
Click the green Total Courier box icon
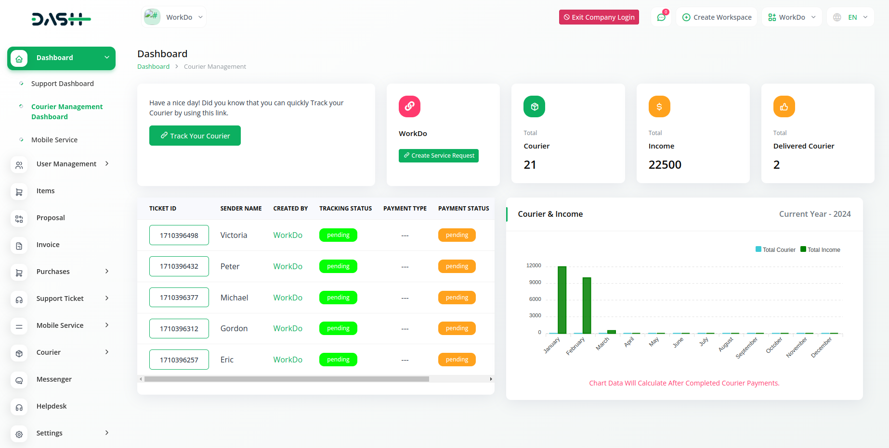[x=534, y=106]
